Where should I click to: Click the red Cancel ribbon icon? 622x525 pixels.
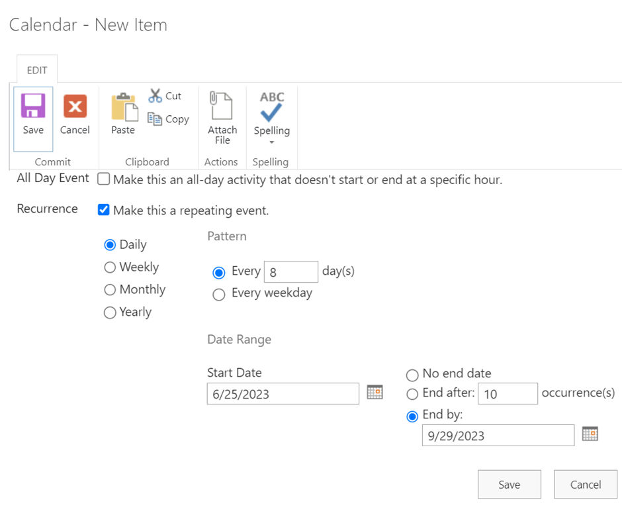[x=75, y=106]
